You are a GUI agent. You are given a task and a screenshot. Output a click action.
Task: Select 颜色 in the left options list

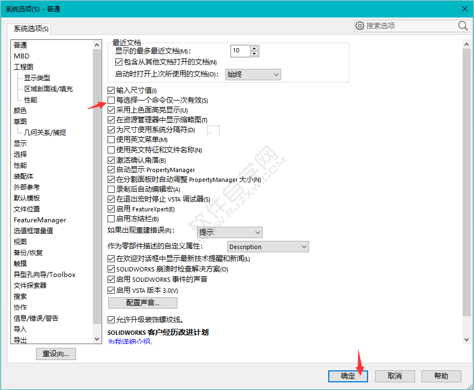[20, 110]
